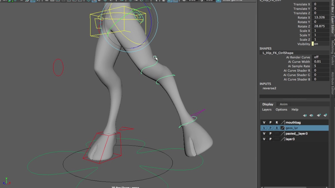The width and height of the screenshot is (335, 188).
Task: Toggle reference R state of mouthbag layer
Action: [277, 122]
